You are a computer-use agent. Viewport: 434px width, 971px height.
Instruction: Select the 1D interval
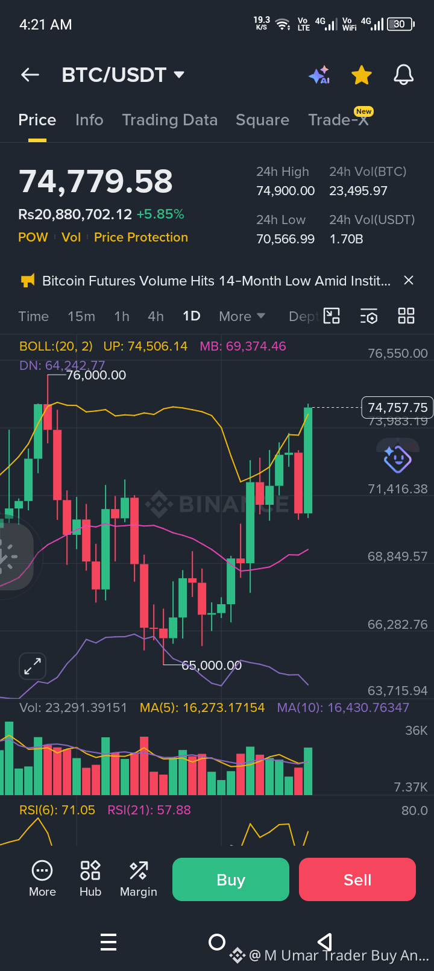click(192, 316)
